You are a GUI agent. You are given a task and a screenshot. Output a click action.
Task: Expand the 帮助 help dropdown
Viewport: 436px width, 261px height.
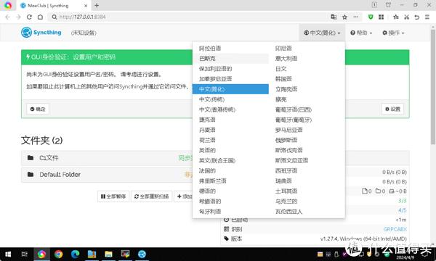361,33
